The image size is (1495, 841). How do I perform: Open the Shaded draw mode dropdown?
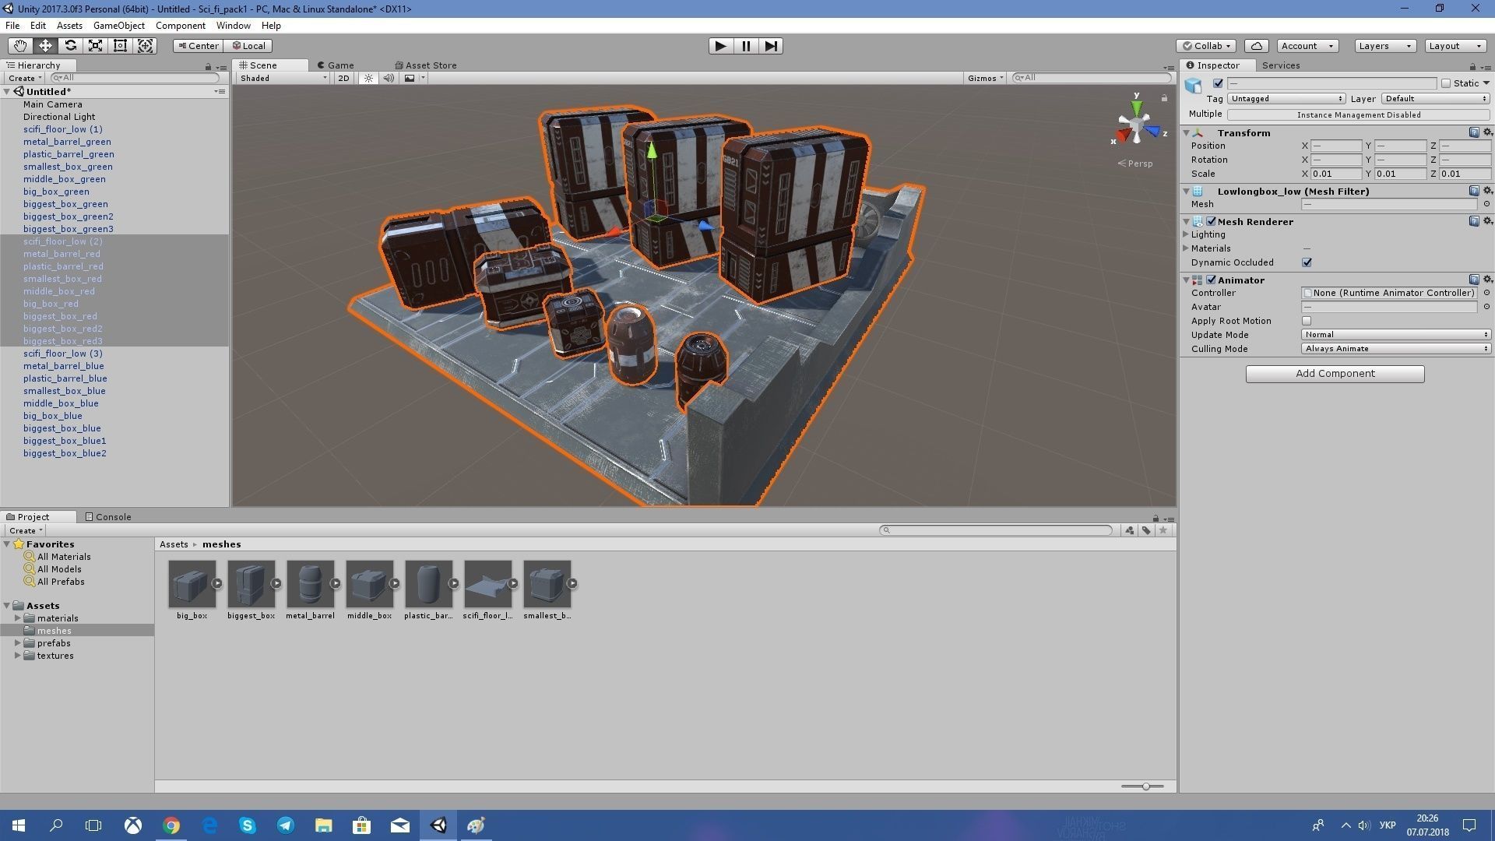tap(283, 78)
